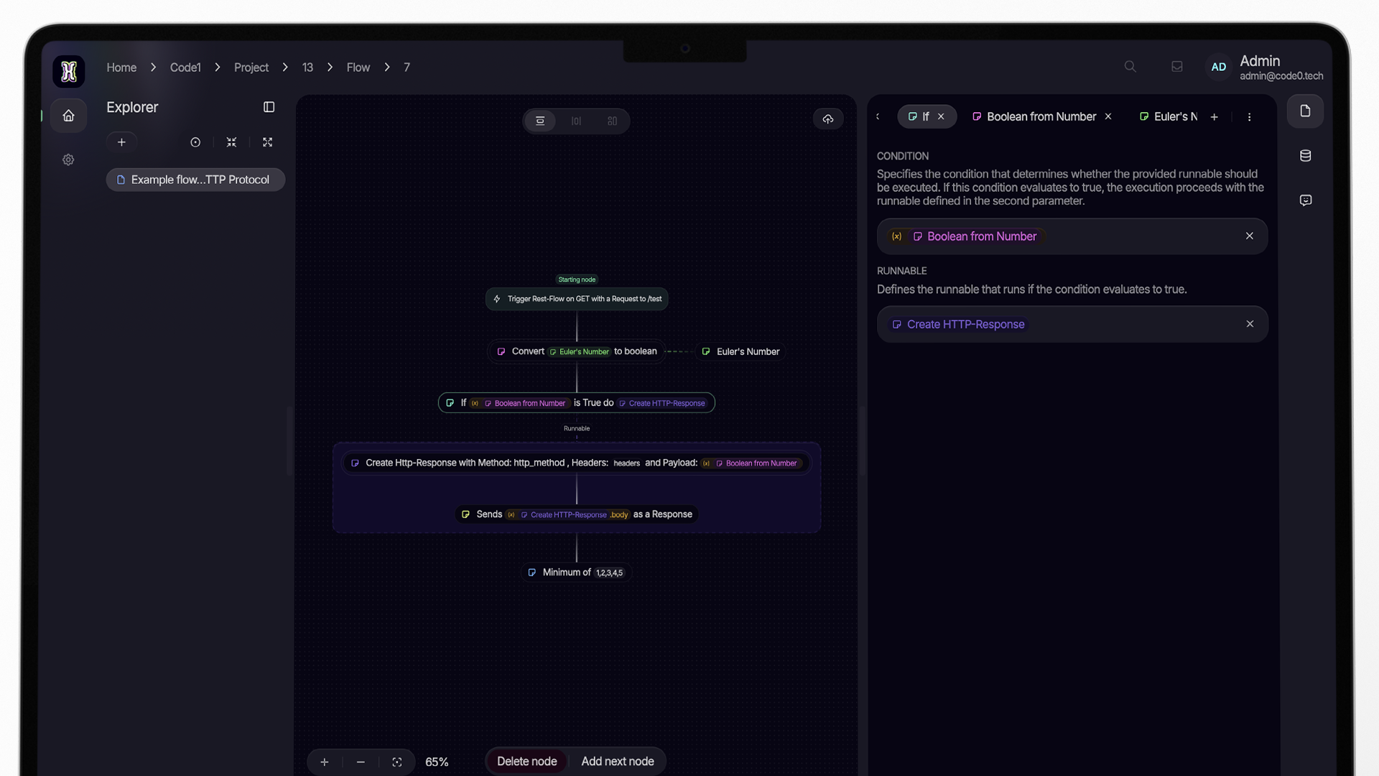
Task: Open the three-dot tabs overflow menu
Action: [1249, 117]
